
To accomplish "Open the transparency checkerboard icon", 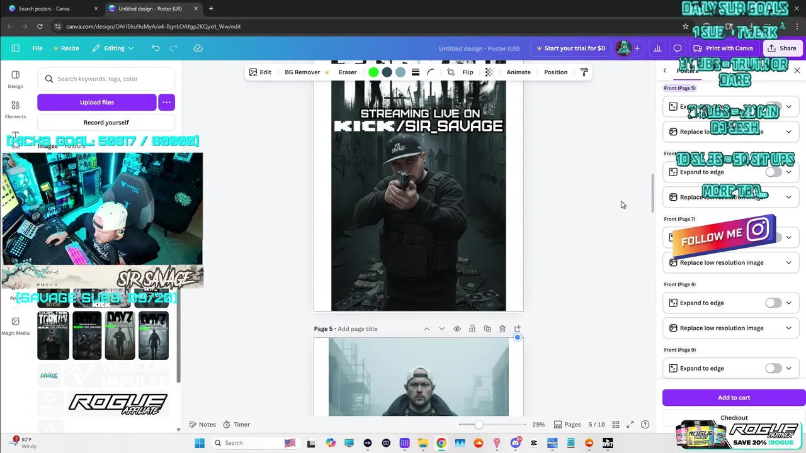I will click(489, 72).
